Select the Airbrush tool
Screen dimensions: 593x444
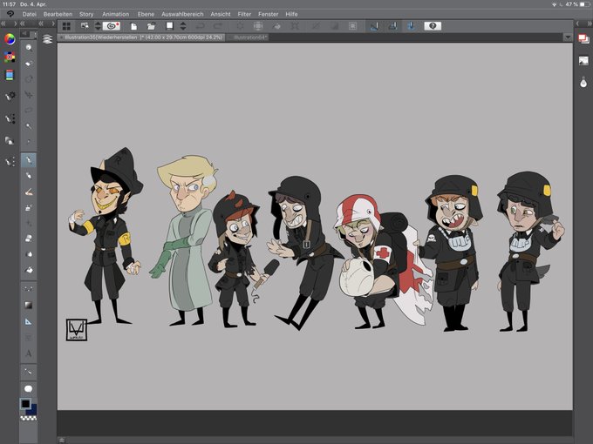click(29, 208)
